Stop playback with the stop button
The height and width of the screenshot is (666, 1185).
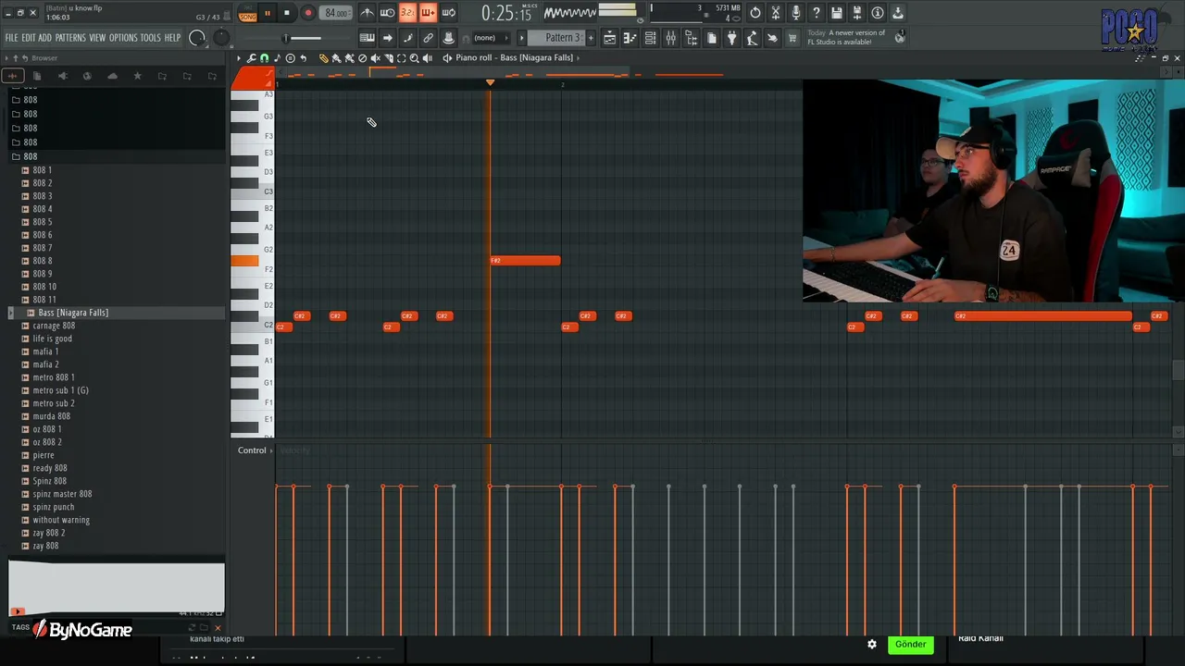coord(287,13)
